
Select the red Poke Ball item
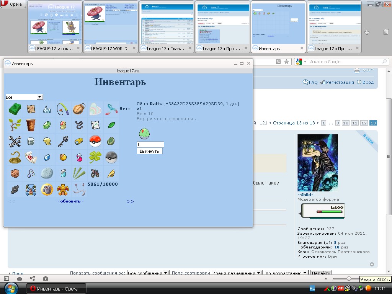(x=95, y=141)
